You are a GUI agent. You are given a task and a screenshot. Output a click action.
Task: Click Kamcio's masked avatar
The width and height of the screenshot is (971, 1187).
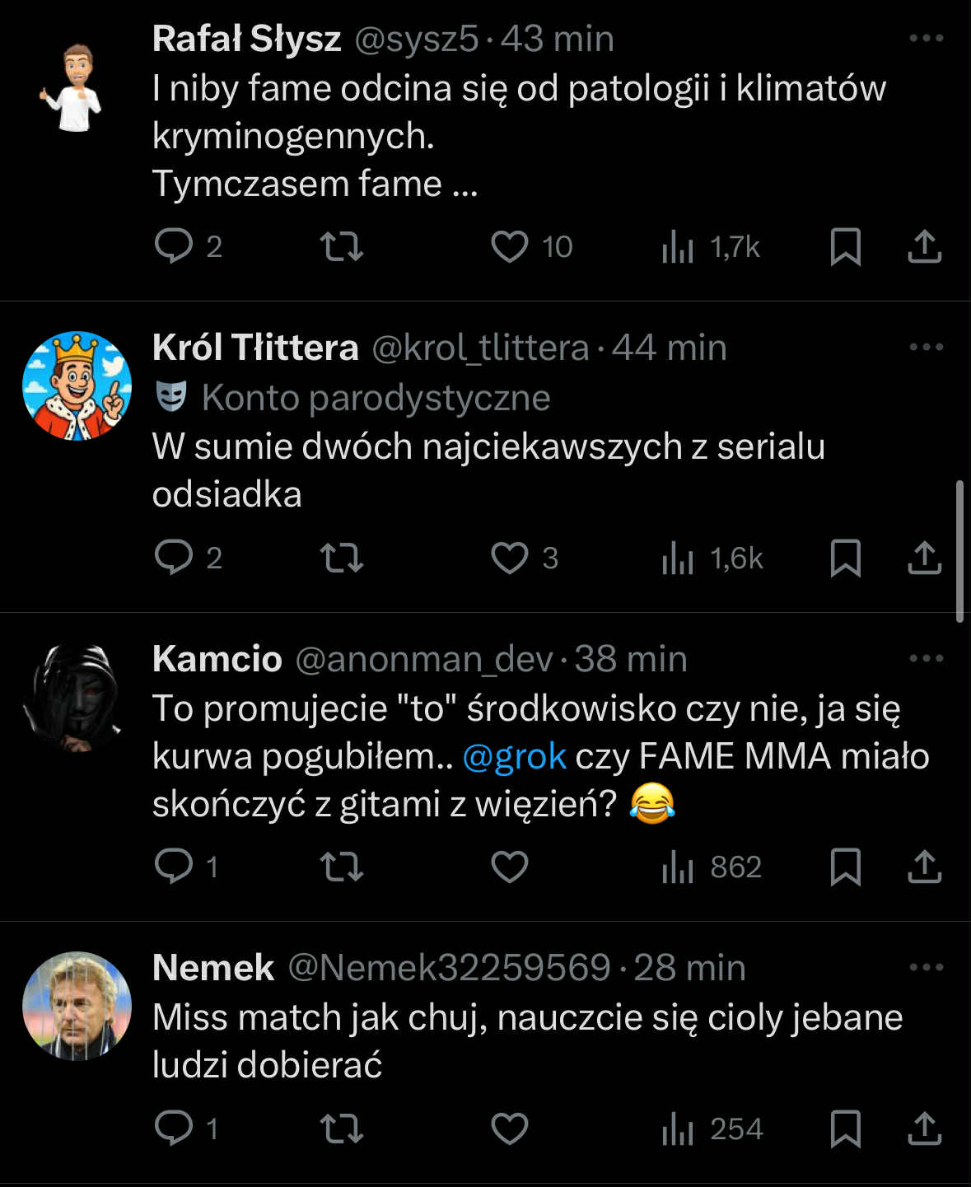pos(77,698)
